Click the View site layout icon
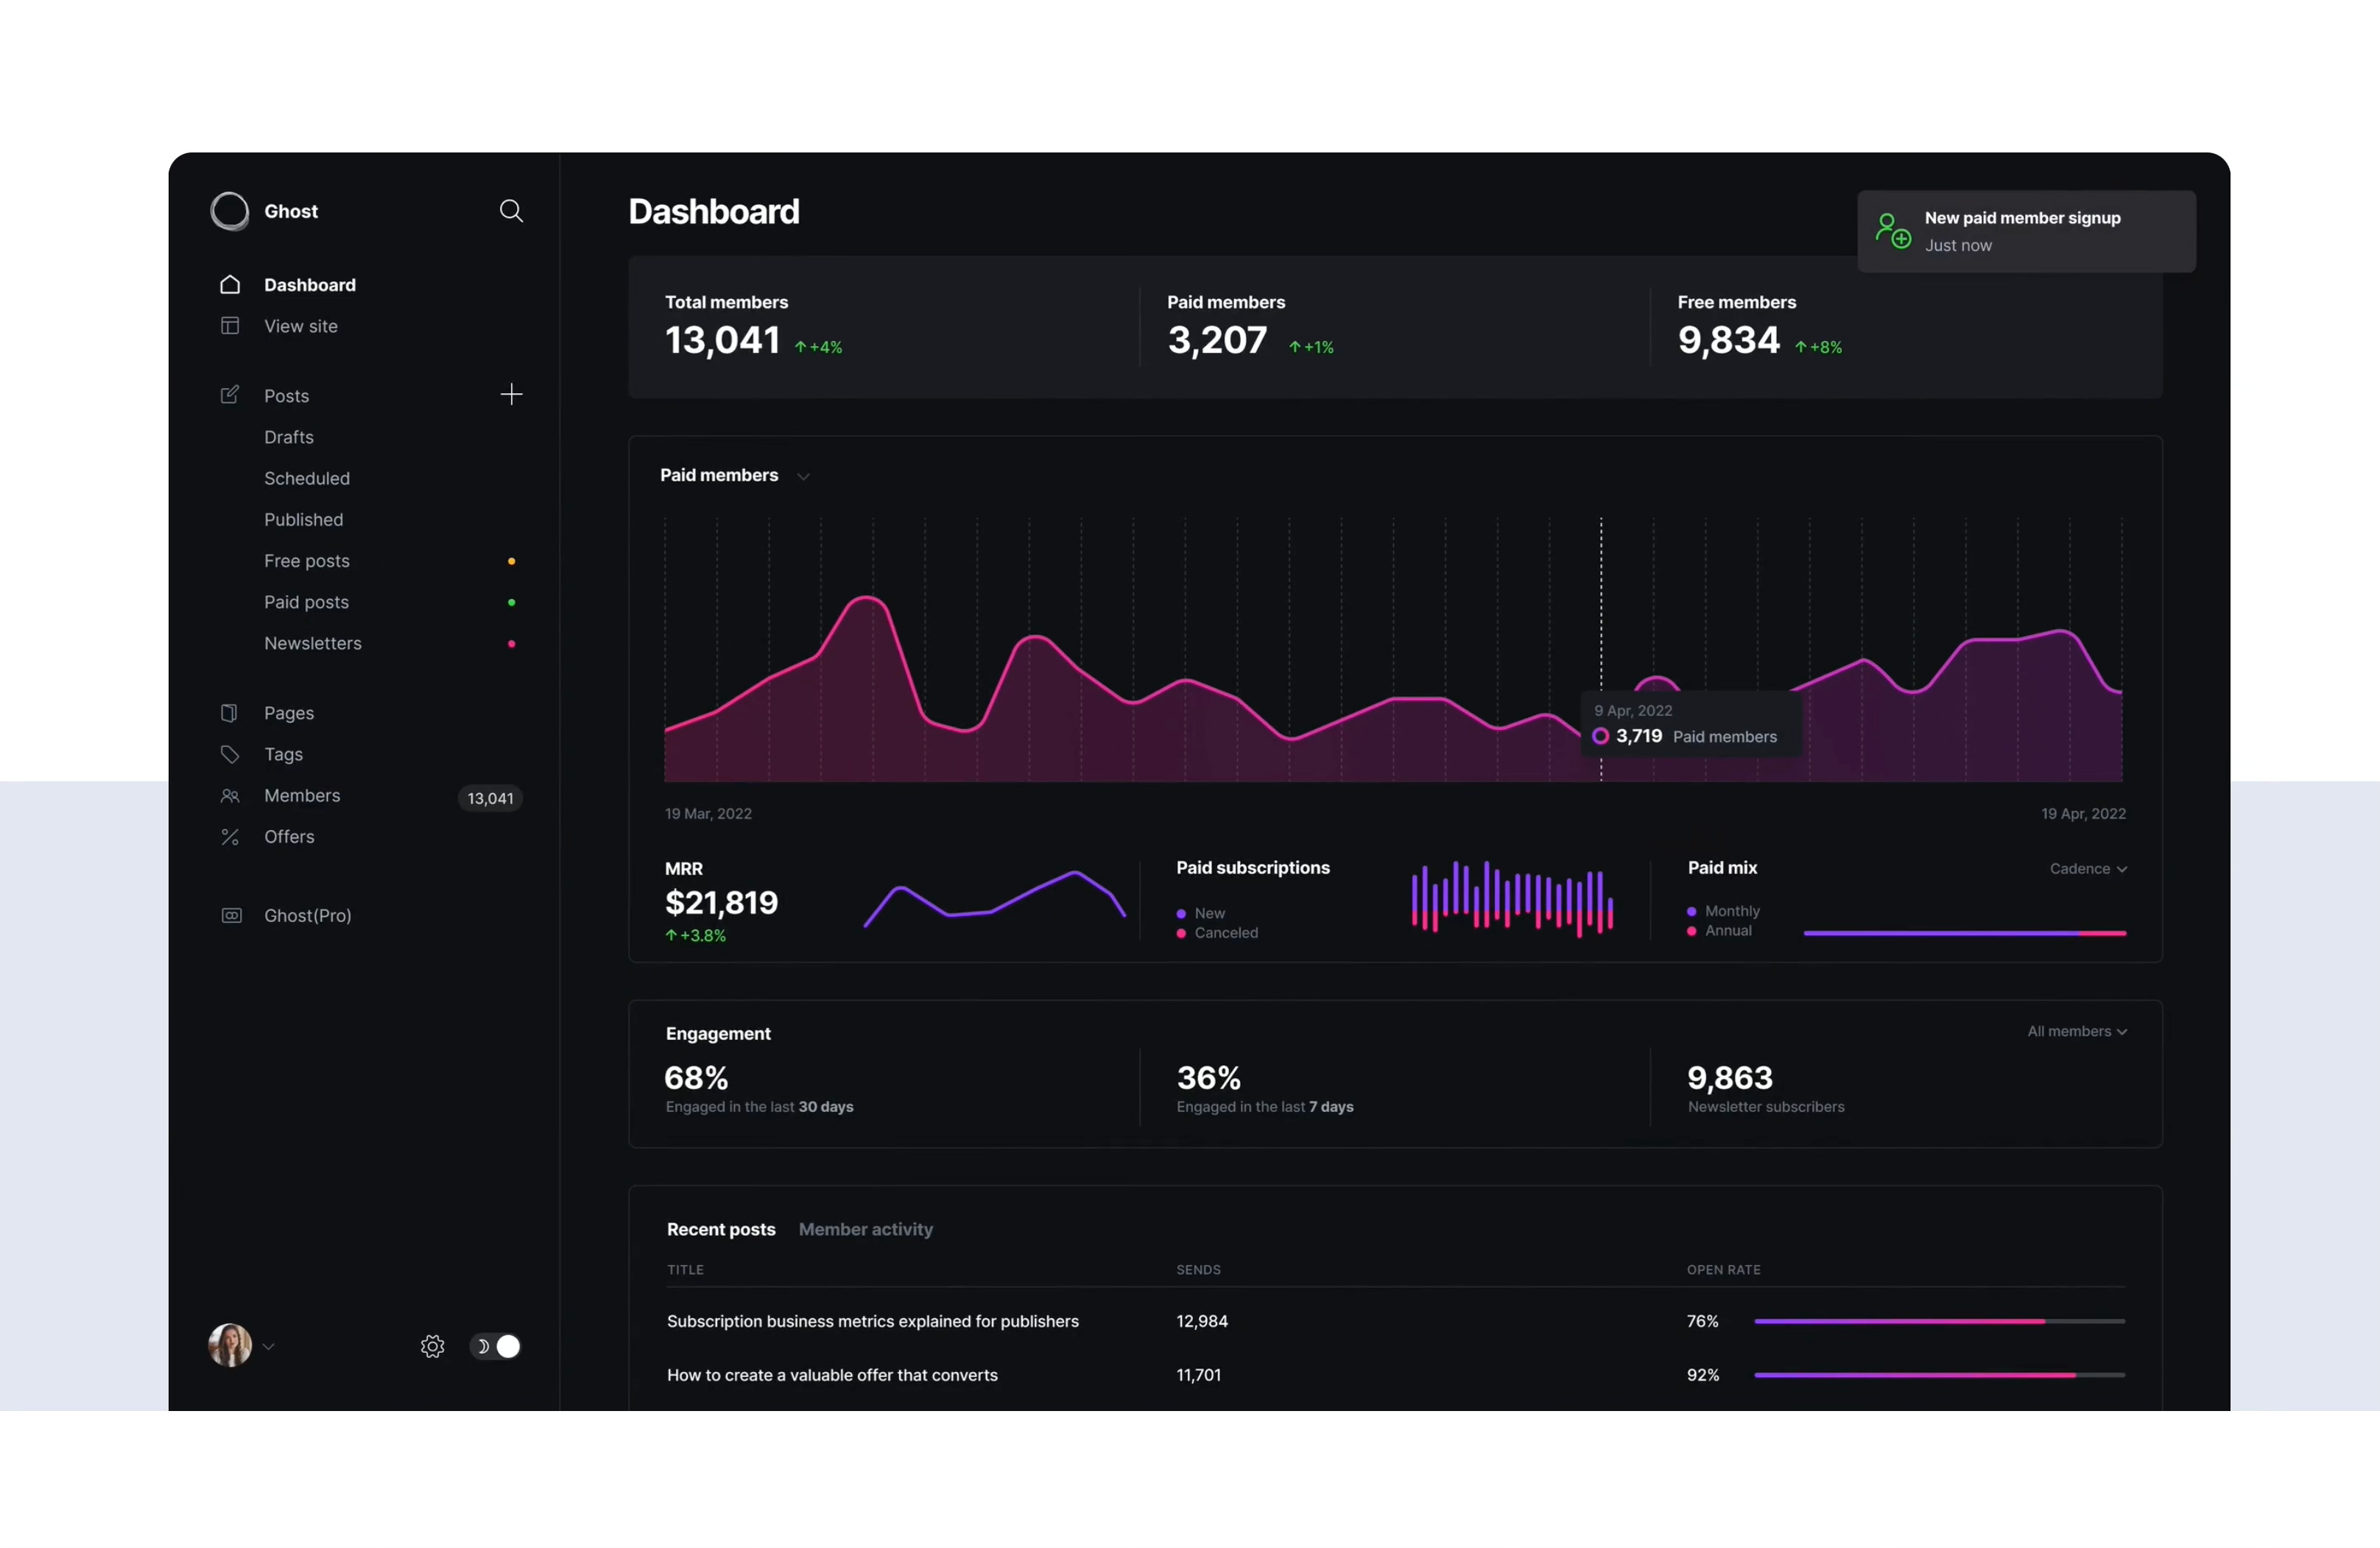Image resolution: width=2380 pixels, height=1548 pixels. coord(230,326)
